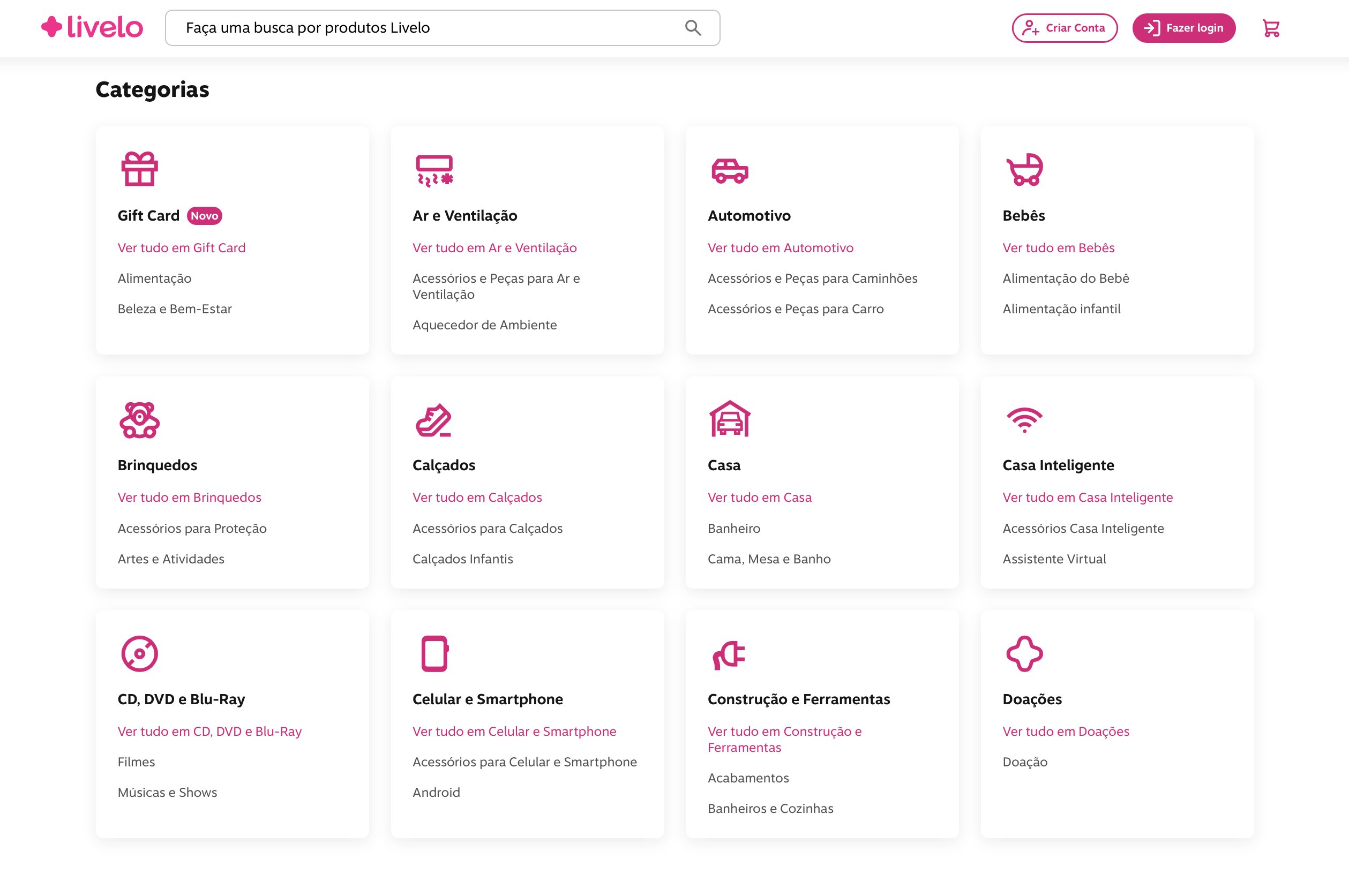The height and width of the screenshot is (889, 1349).
Task: Click the Doações flower icon
Action: pyautogui.click(x=1024, y=654)
